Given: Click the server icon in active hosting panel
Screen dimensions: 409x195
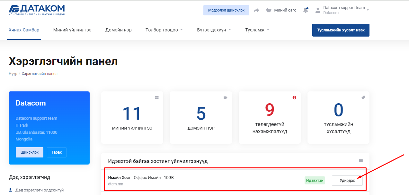Looking at the screenshot, I should pos(361,161).
